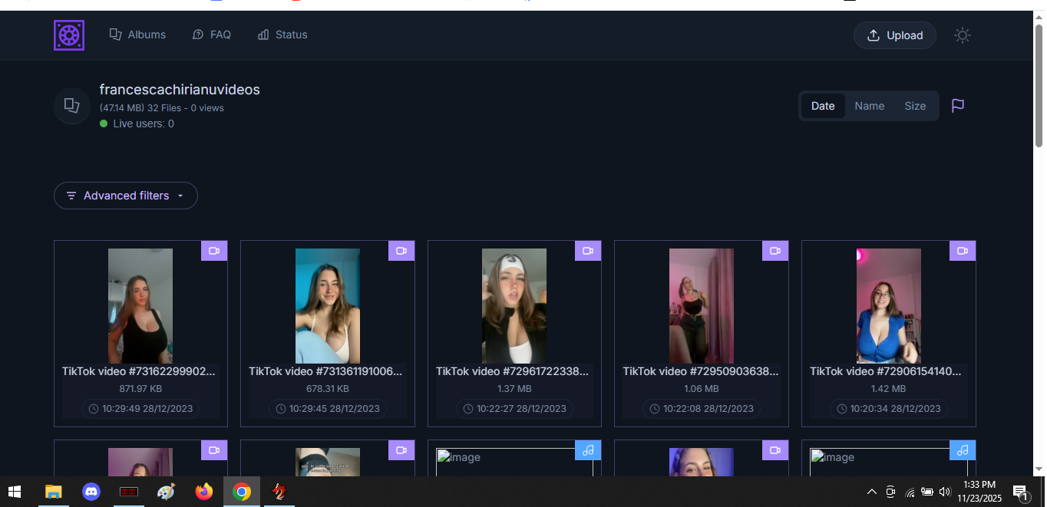Click the Upload button
Viewport: 1047px width, 507px height.
(894, 35)
